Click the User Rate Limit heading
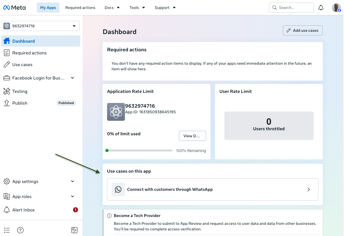This screenshot has width=344, height=236. click(236, 91)
